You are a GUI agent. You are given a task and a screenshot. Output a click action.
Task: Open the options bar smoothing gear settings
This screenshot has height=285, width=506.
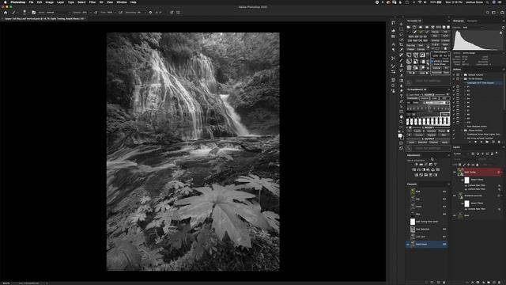click(x=150, y=13)
